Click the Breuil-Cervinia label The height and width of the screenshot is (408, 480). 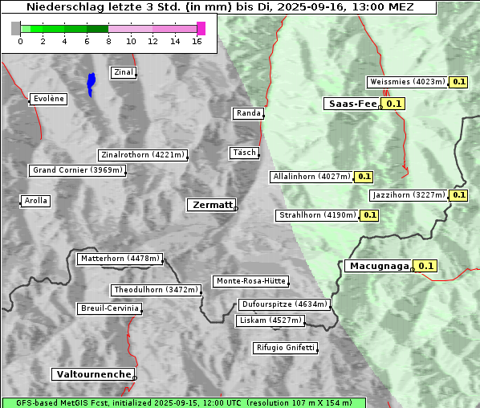(110, 308)
